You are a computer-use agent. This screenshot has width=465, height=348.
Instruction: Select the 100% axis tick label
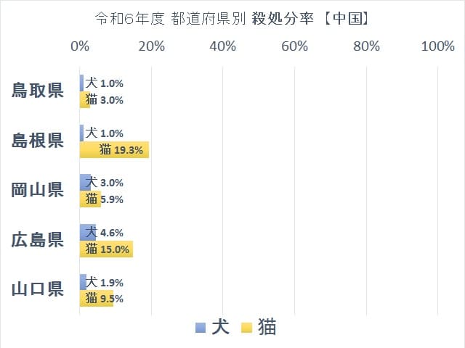click(437, 47)
